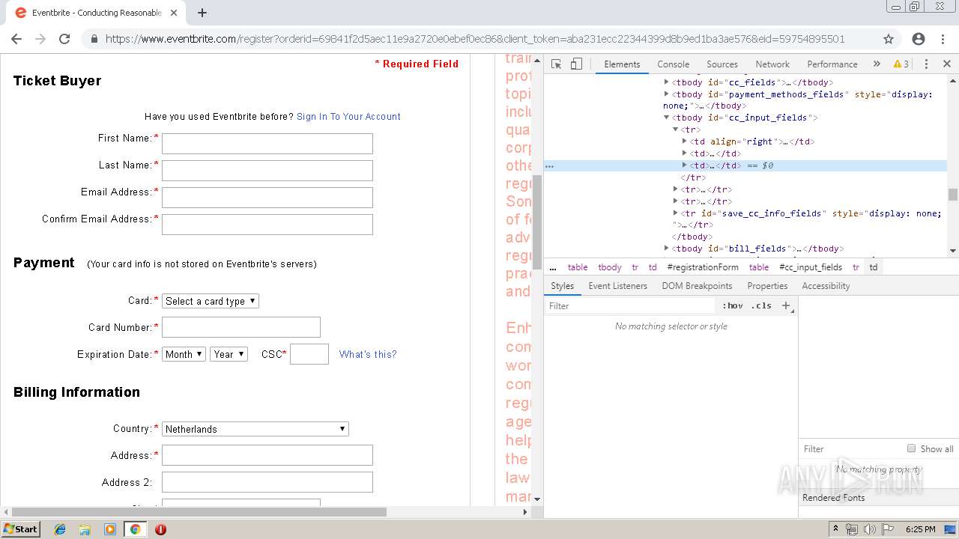Toggle the .cls class editor

pos(761,305)
